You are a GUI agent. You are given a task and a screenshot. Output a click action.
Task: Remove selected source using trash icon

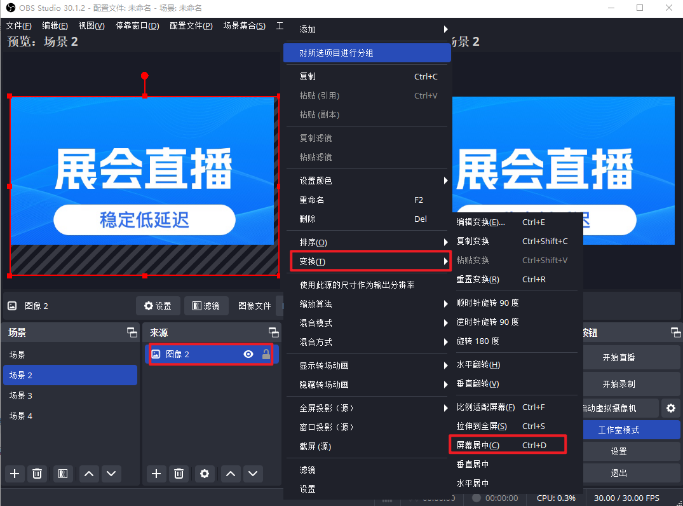179,474
